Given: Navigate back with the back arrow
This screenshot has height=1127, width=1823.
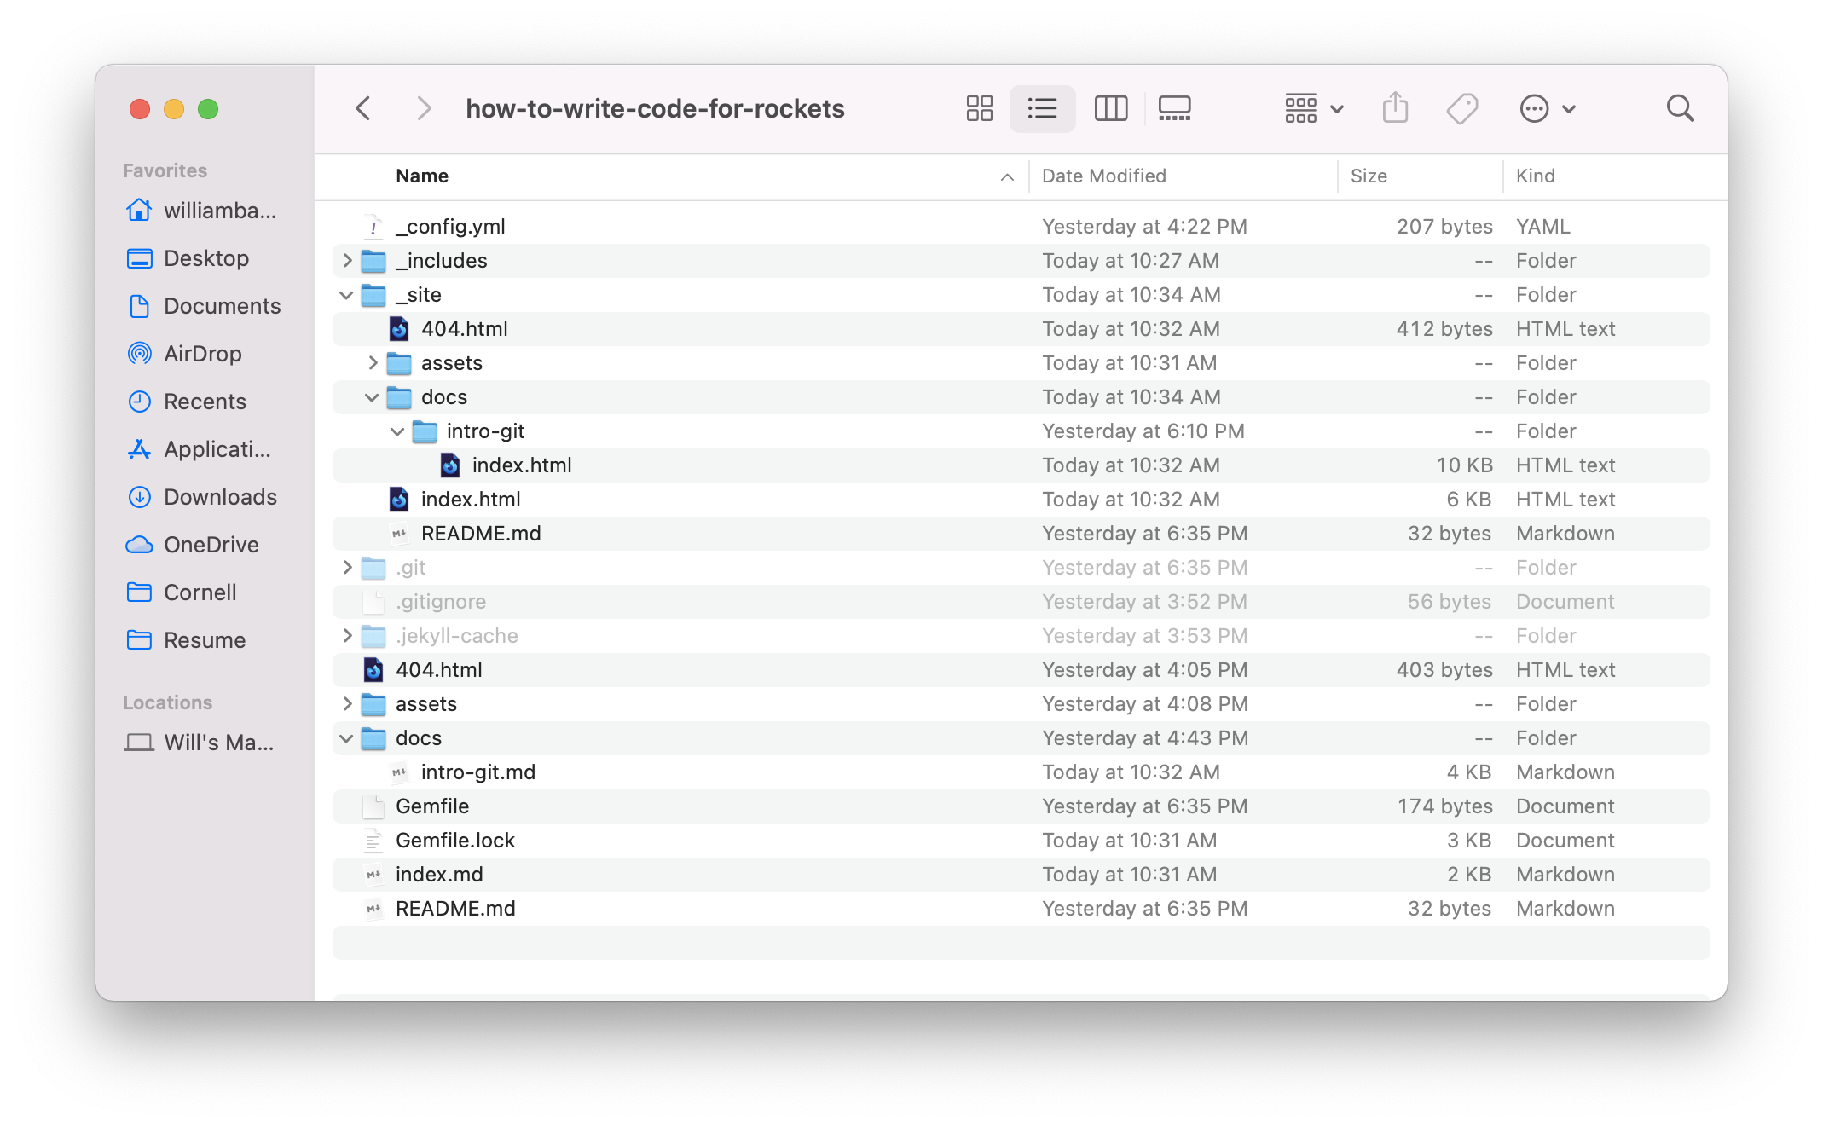Looking at the screenshot, I should click(x=363, y=108).
